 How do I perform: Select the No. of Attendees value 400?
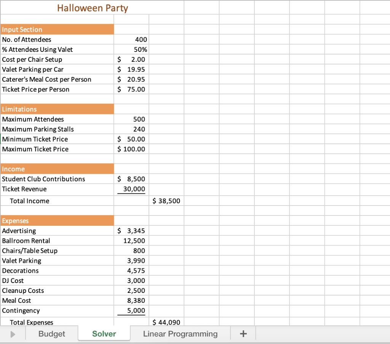[131, 39]
